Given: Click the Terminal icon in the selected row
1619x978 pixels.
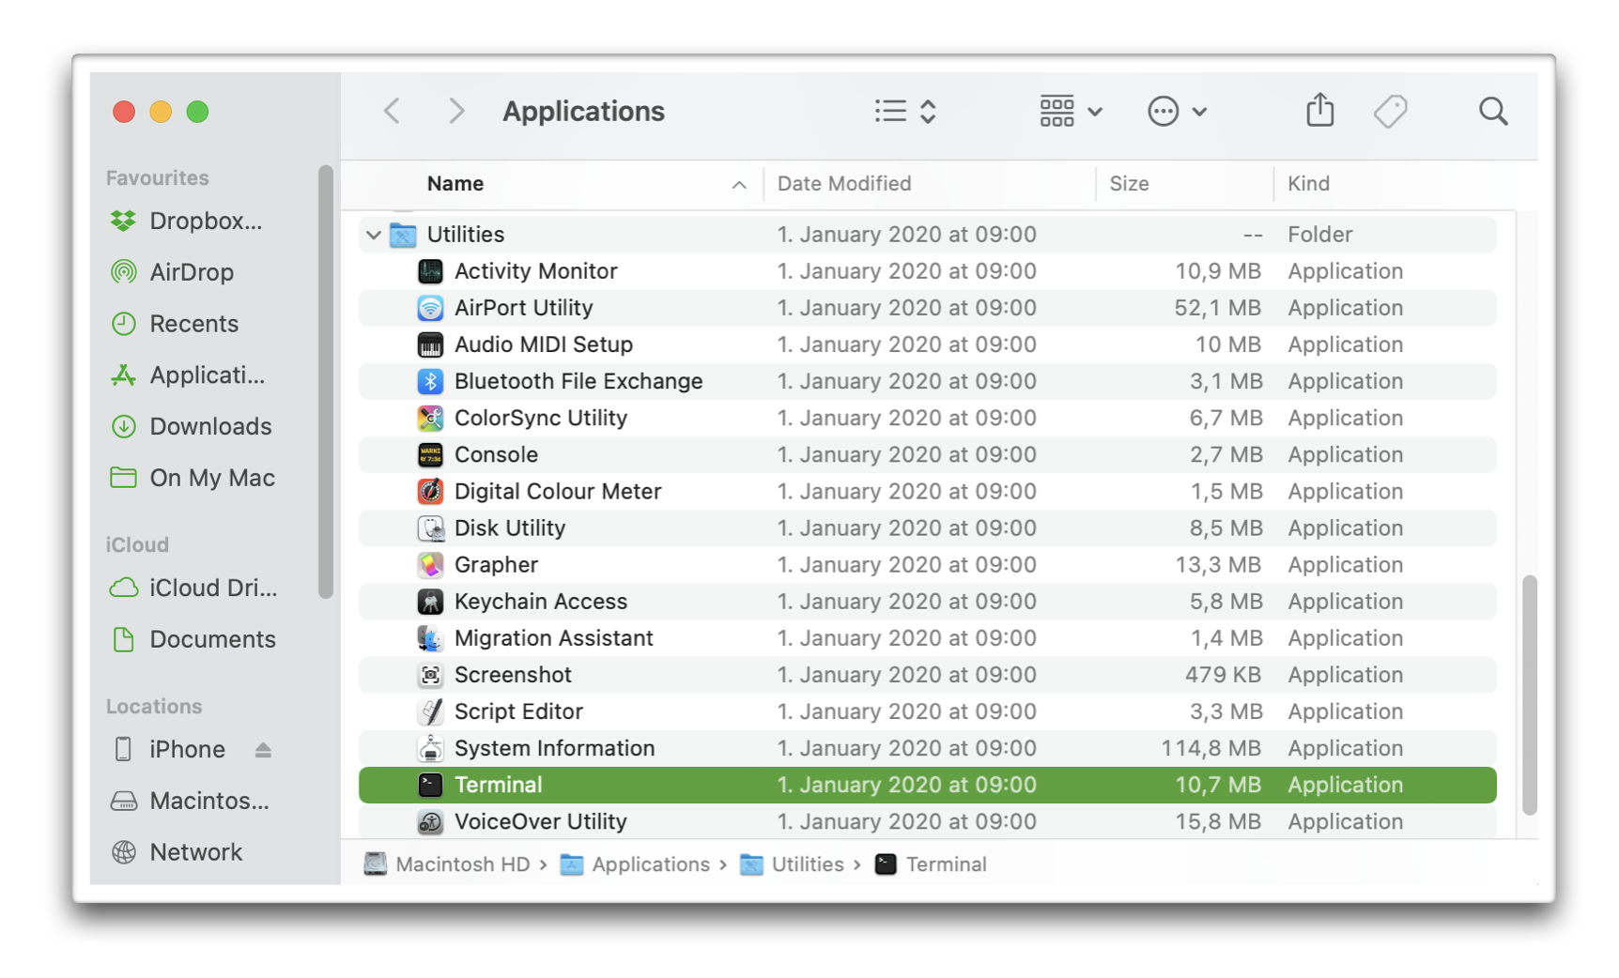Looking at the screenshot, I should (430, 785).
